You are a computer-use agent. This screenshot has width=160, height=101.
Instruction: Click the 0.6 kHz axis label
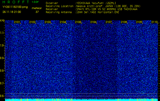(2, 96)
